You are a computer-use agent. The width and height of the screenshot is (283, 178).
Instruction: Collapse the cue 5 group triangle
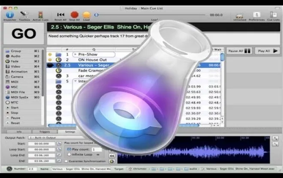pos(75,81)
